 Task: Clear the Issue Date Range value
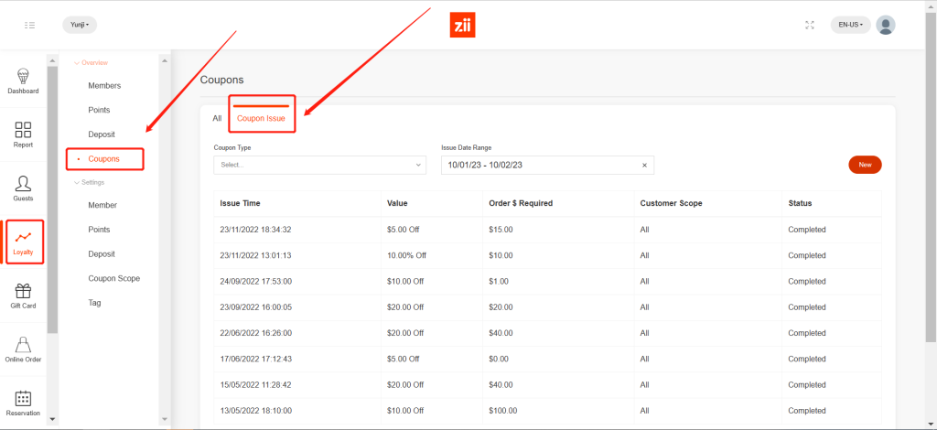pyautogui.click(x=644, y=165)
